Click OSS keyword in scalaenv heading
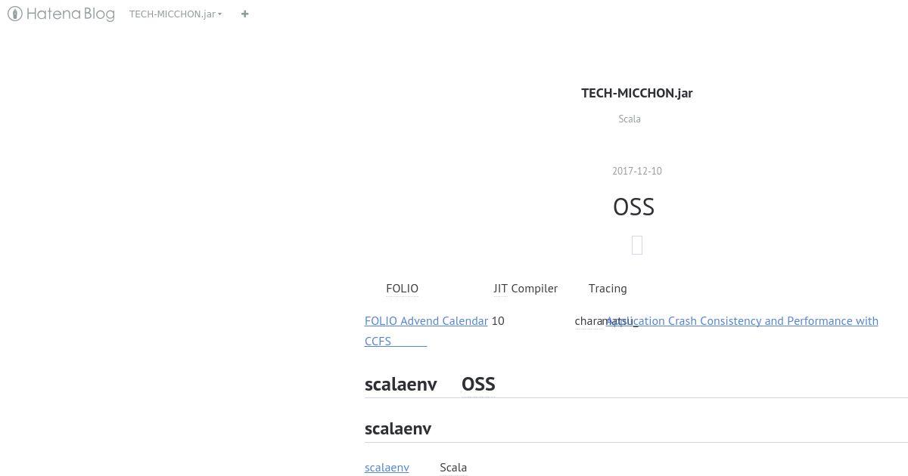Image resolution: width=908 pixels, height=476 pixels. 478,384
